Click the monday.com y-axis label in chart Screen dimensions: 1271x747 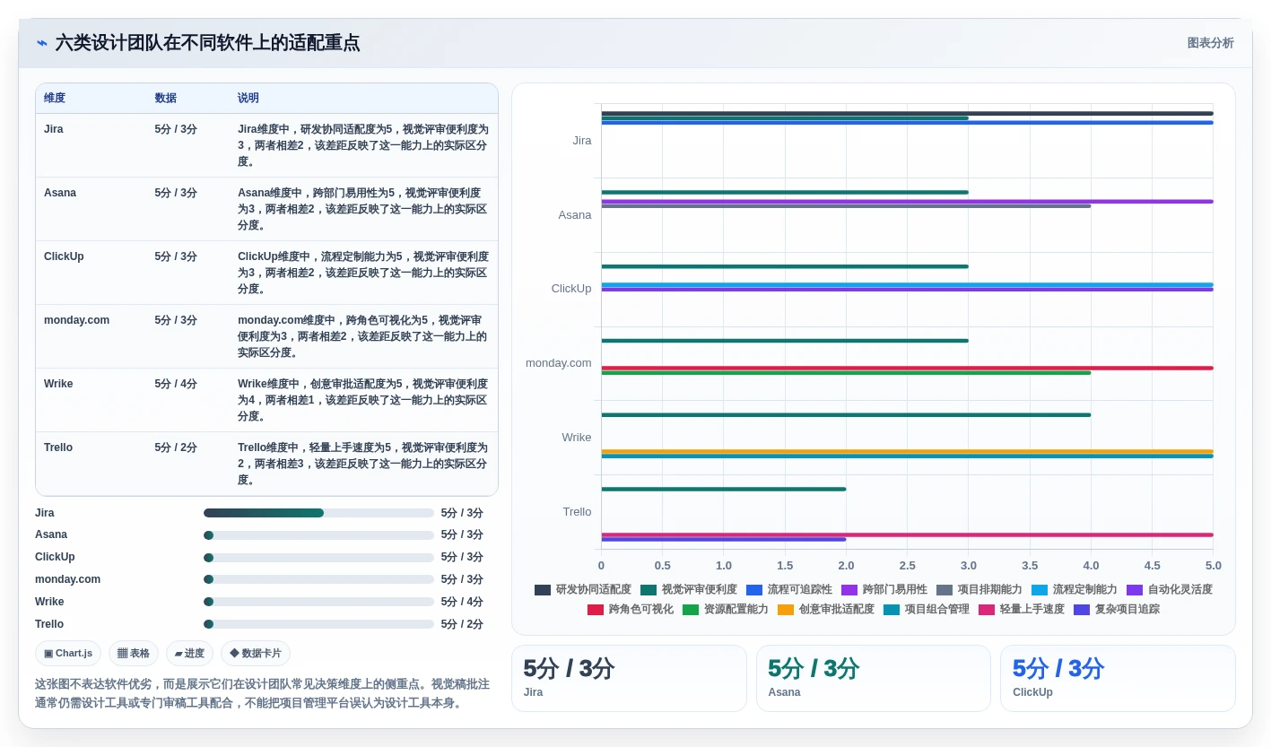pos(559,363)
